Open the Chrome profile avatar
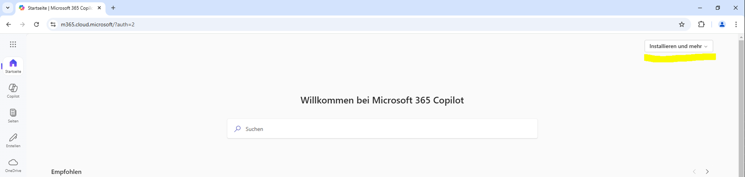 722,24
